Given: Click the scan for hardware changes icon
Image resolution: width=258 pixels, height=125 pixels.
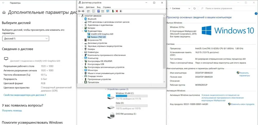Looking at the screenshot, I should coord(108,11).
